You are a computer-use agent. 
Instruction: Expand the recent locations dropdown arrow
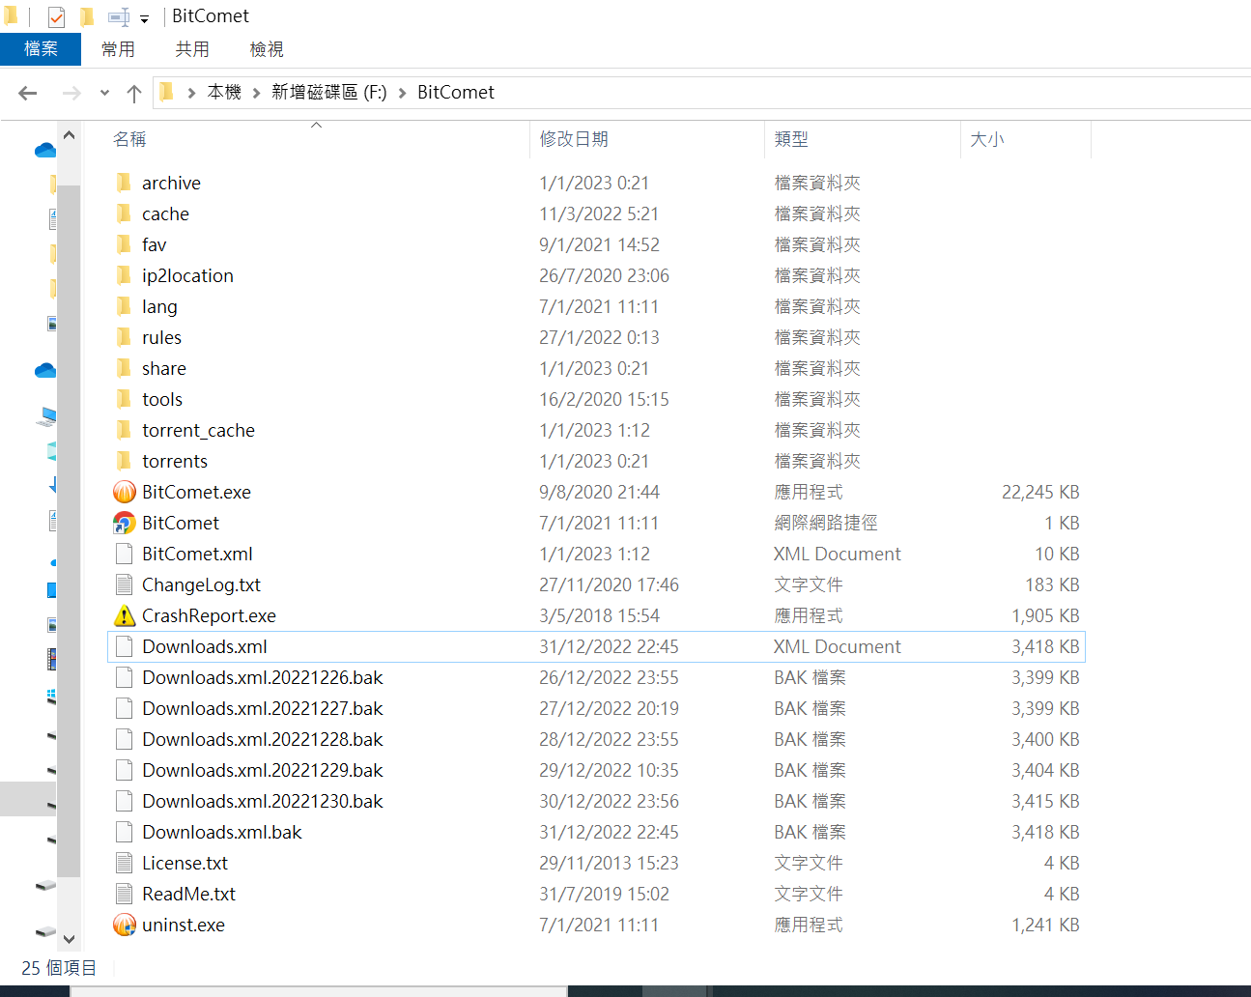click(x=104, y=93)
